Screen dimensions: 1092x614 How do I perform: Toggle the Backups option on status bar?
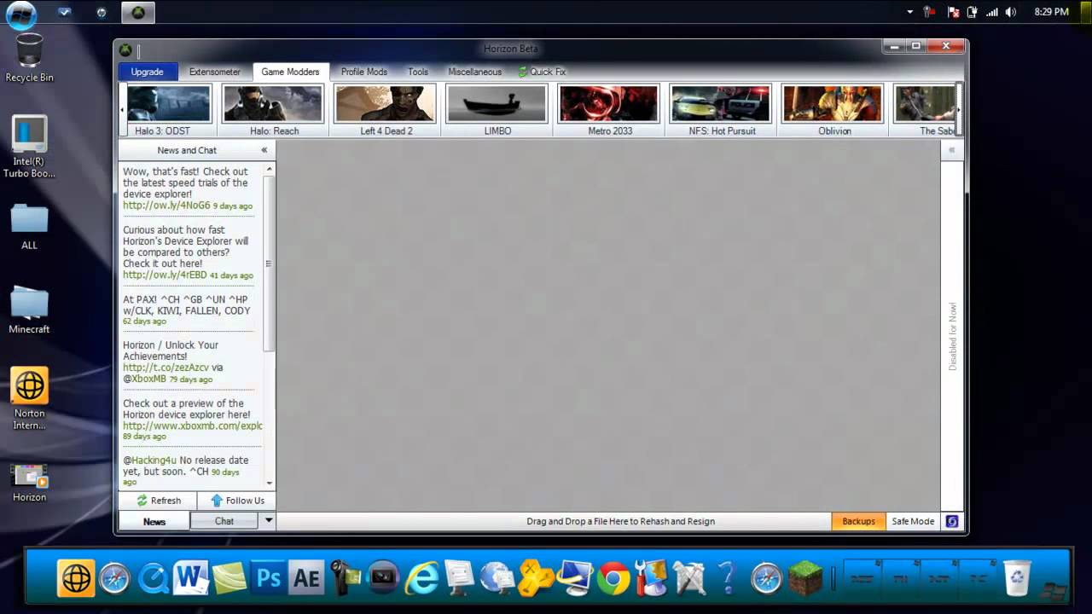click(858, 521)
